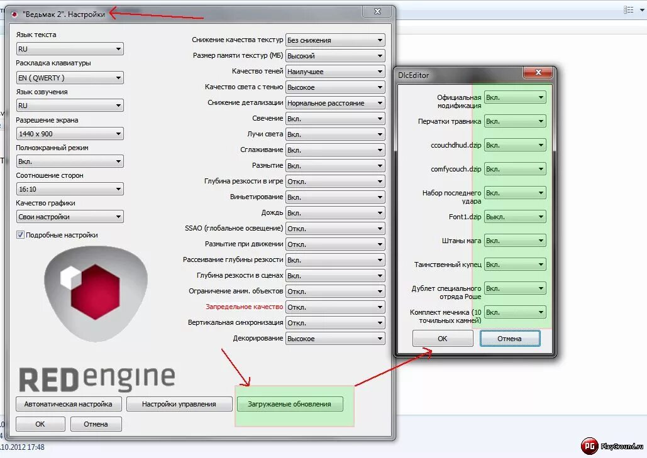647x458 pixels.
Task: Open the 'Язык текста' dropdown
Action: [70, 49]
